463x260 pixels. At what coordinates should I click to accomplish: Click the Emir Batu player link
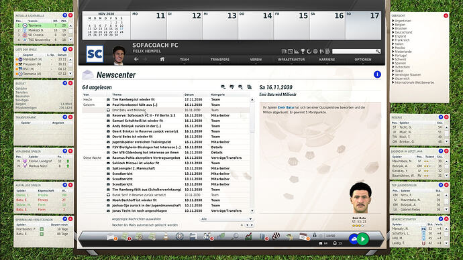coord(286,108)
